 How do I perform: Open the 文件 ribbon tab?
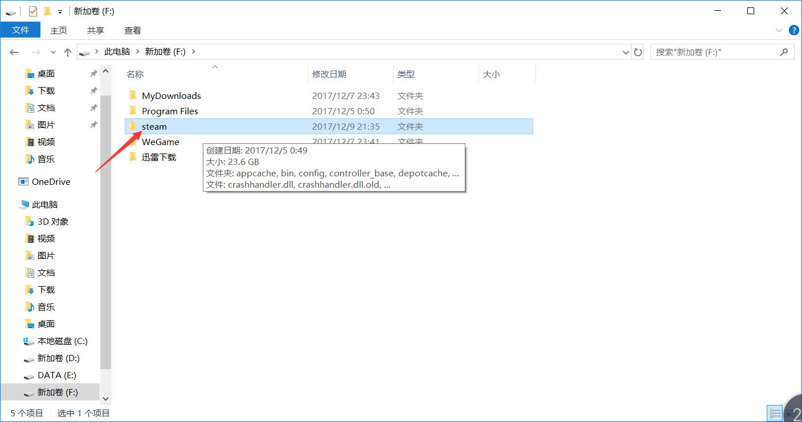(x=21, y=30)
